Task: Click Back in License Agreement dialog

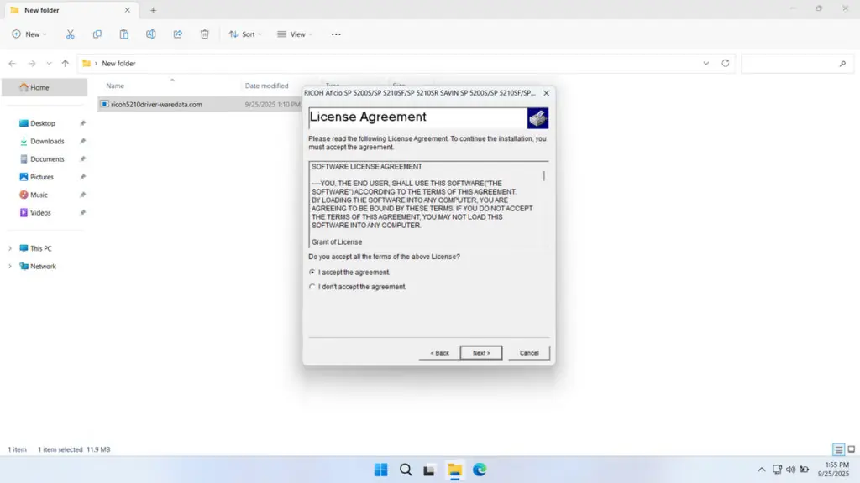Action: [438, 353]
